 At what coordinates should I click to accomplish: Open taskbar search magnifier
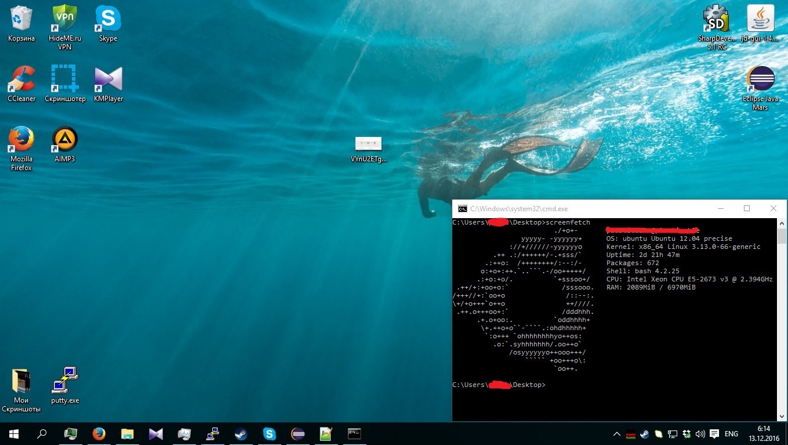[42, 433]
